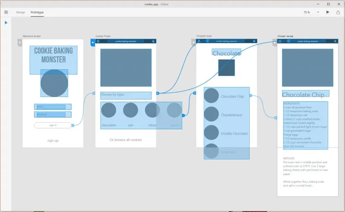The image size is (345, 212).
Task: Open the zoom level dropdown arrow
Action: (x=318, y=12)
